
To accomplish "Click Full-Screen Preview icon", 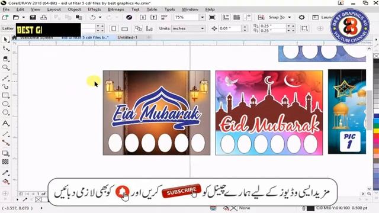I will coord(212,17).
